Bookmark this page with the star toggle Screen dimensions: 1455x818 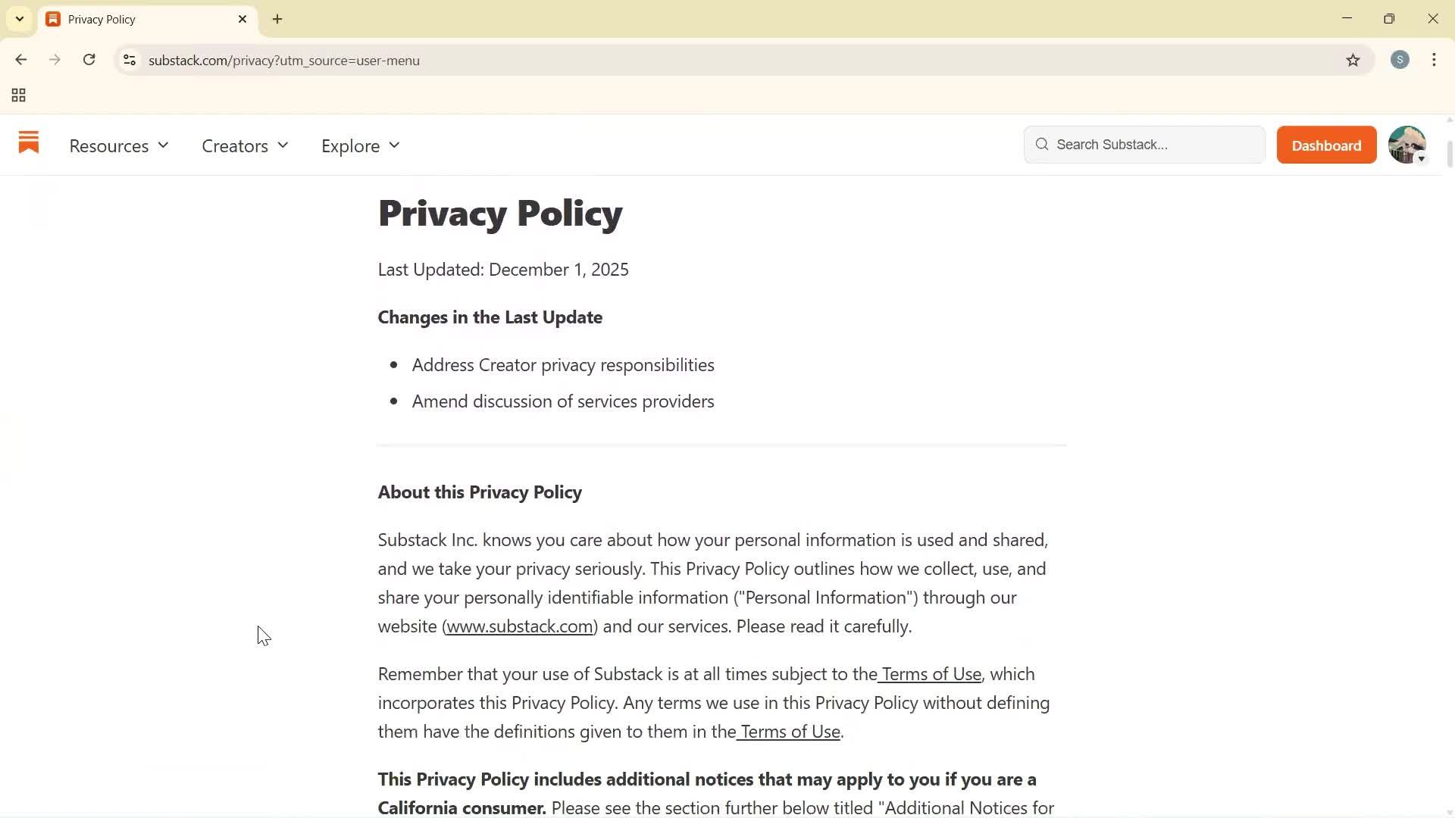click(1354, 61)
